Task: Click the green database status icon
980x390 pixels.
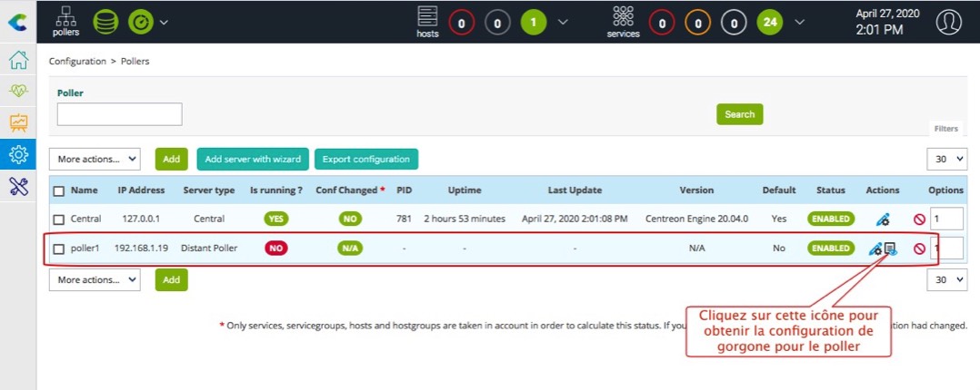Action: (105, 21)
